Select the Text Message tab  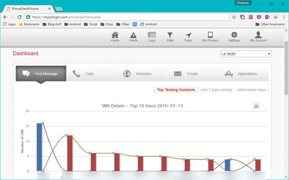[x=41, y=74]
